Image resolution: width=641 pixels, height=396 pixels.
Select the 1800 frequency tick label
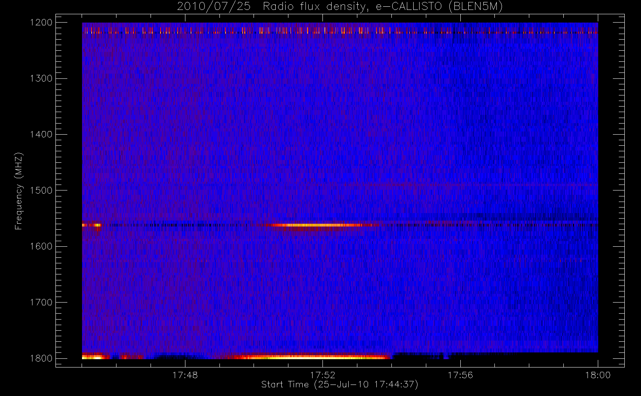[41, 358]
